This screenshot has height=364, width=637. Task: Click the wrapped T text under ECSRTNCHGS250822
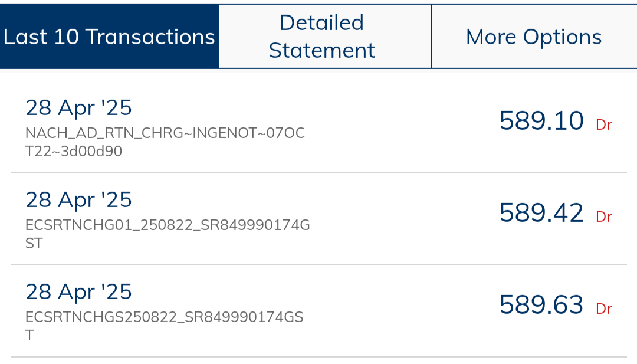(29, 336)
